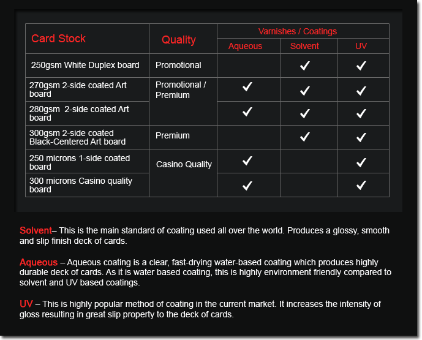This screenshot has height=340, width=422.
Task: Click the red Aqueous heading in the description text
Action: click(39, 262)
